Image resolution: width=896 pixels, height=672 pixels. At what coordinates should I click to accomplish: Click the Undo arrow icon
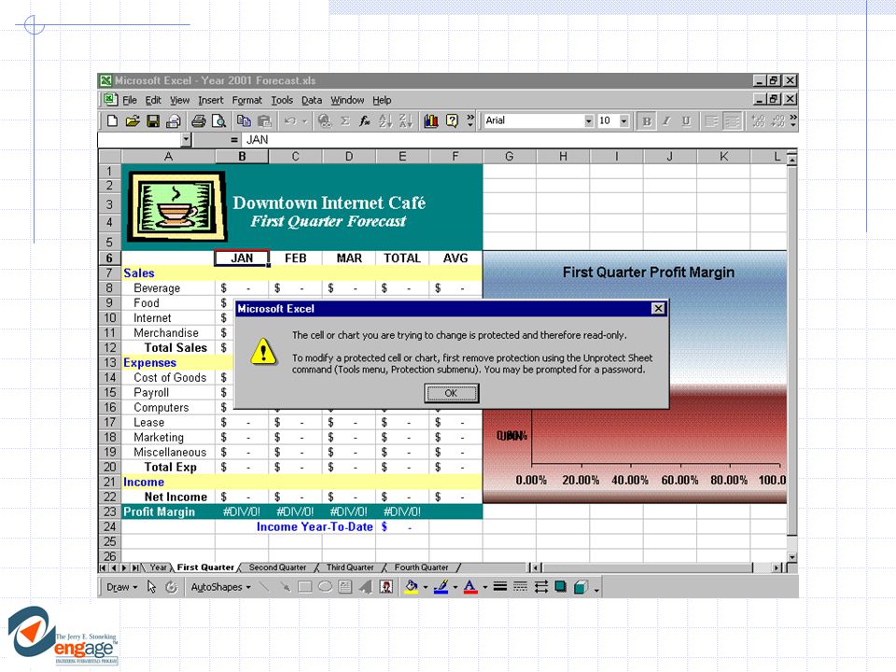(x=290, y=120)
